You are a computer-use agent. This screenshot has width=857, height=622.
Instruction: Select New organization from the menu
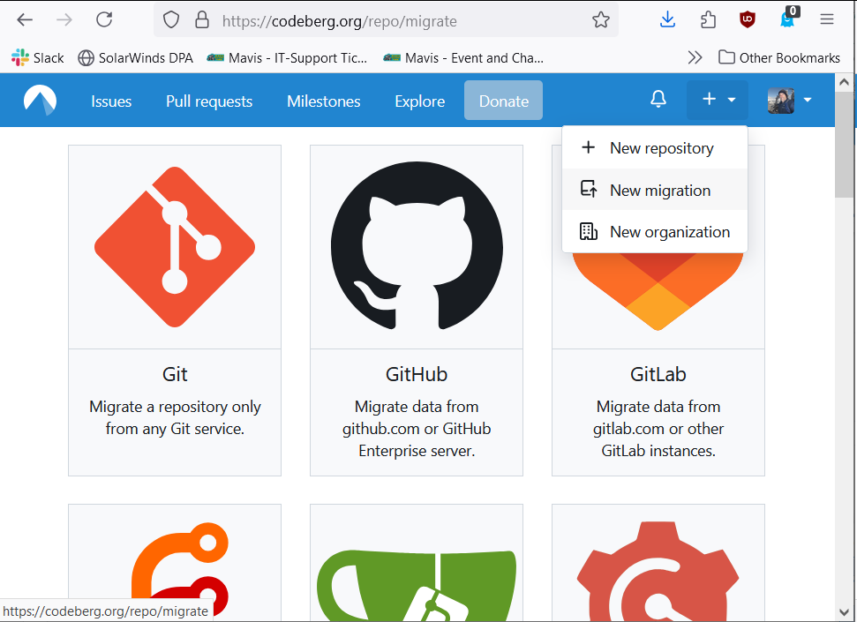point(655,232)
